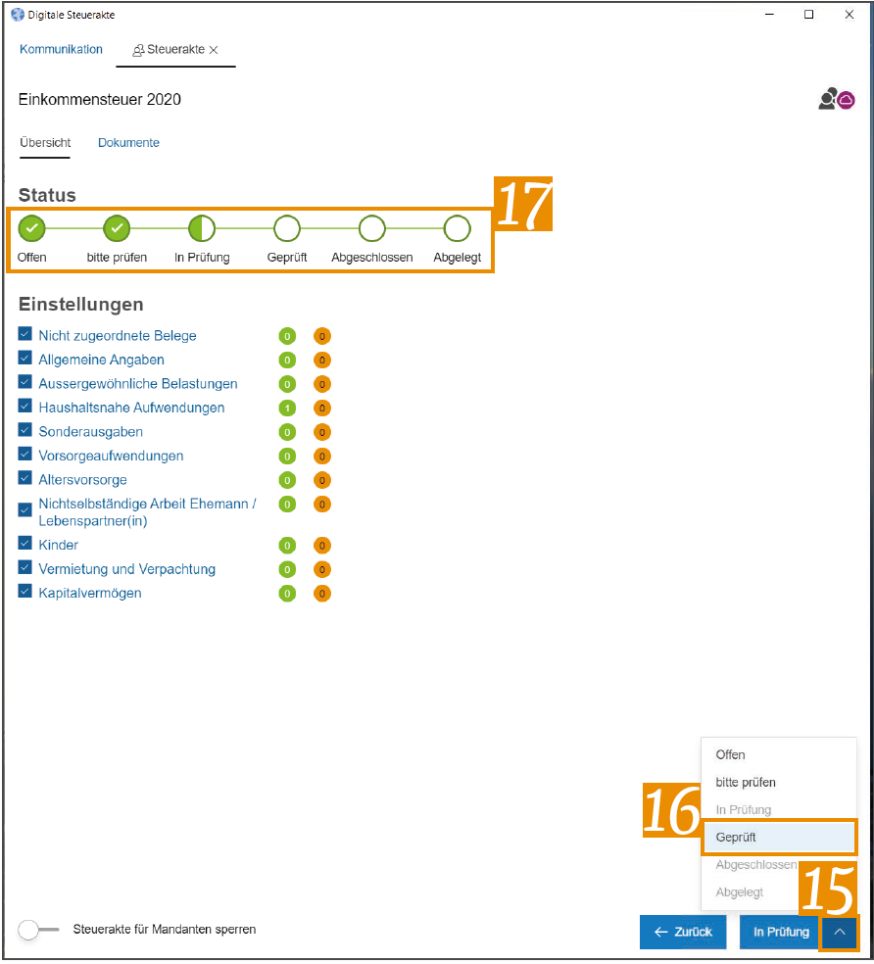Click the Digitale Steuerakte app icon
This screenshot has height=964, width=874.
coord(18,15)
